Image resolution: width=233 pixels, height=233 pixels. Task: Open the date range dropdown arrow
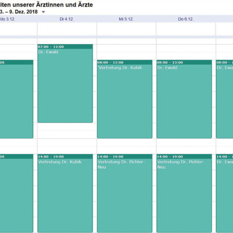click(43, 12)
